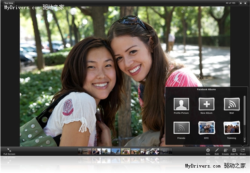Go back to Tea time event
This screenshot has width=250, height=173.
point(9,3)
